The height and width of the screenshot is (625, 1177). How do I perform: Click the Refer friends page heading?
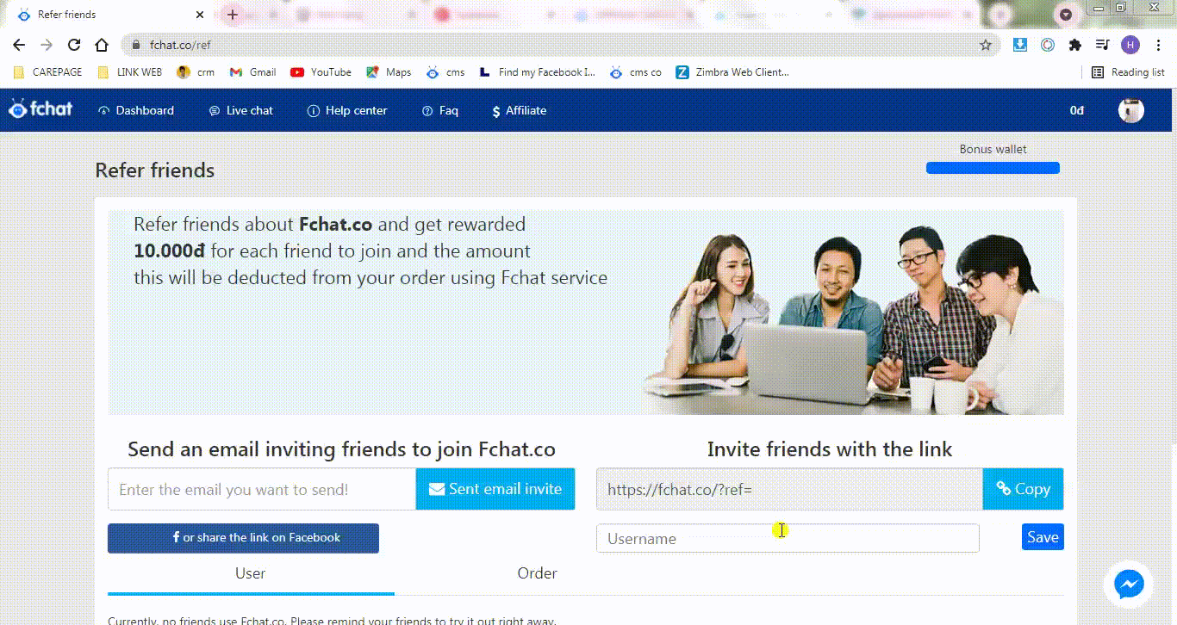(155, 170)
